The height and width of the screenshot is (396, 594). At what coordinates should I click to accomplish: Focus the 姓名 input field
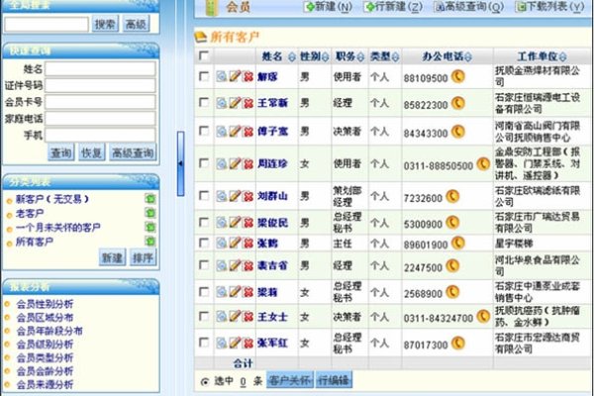pos(100,69)
